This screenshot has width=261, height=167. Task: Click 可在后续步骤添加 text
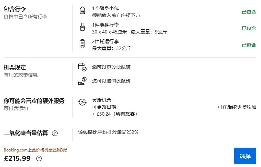pos(237,107)
